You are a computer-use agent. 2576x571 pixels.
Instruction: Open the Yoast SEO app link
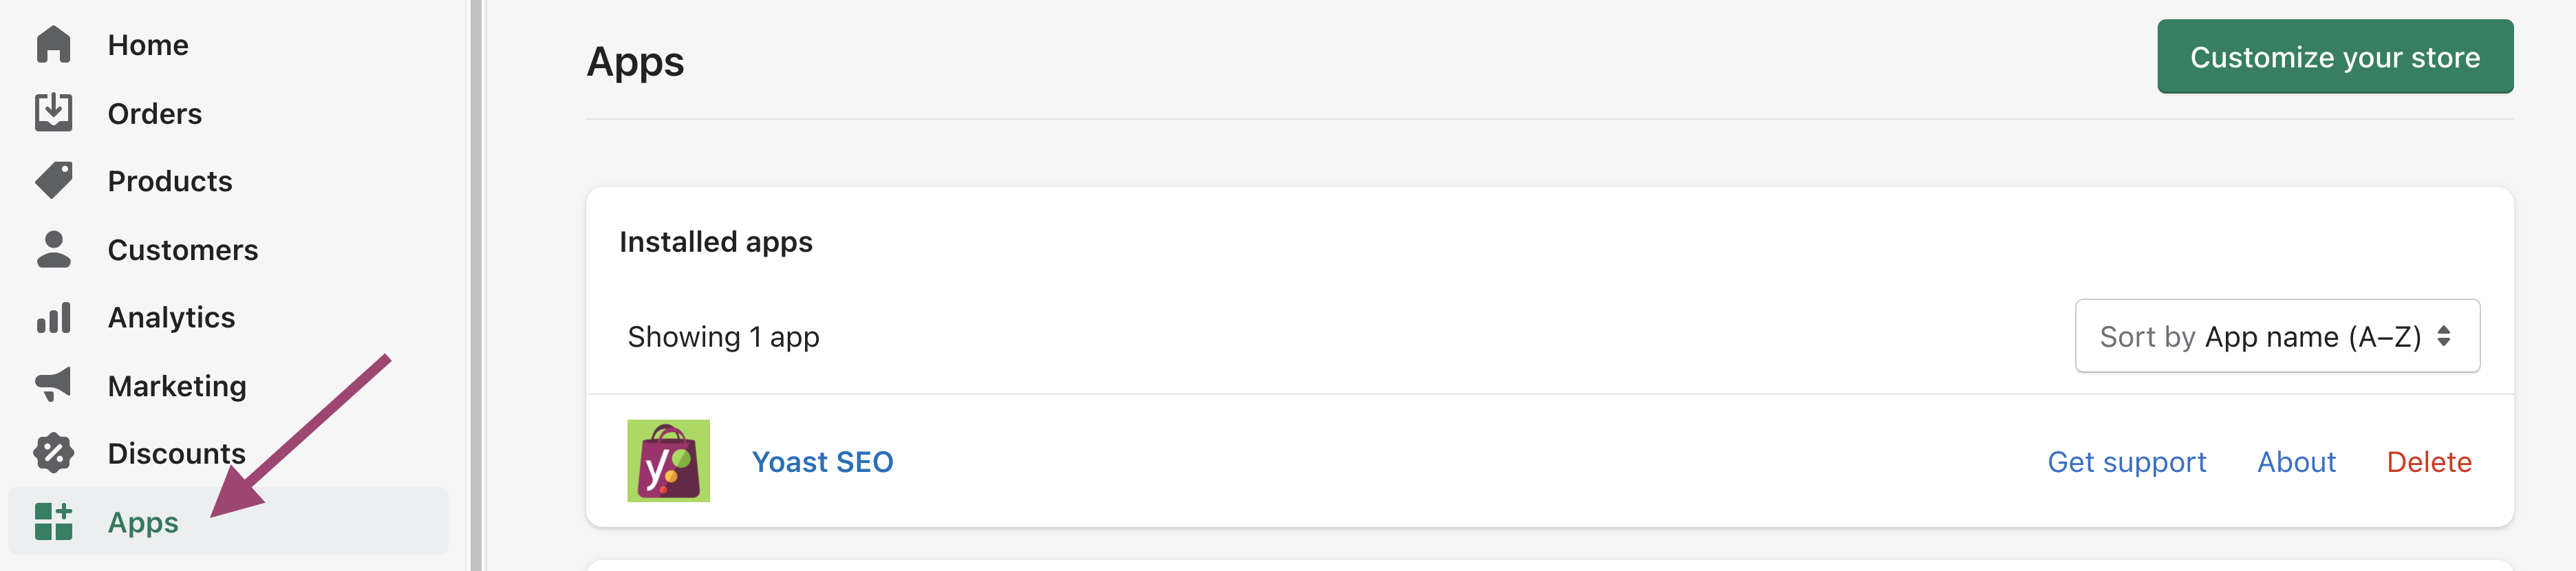[x=823, y=462]
